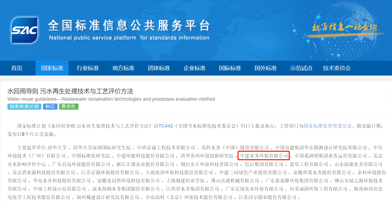Open 合众高科（北京）环保技术股份有限公司 link
This screenshot has width=392, height=205.
(189, 197)
